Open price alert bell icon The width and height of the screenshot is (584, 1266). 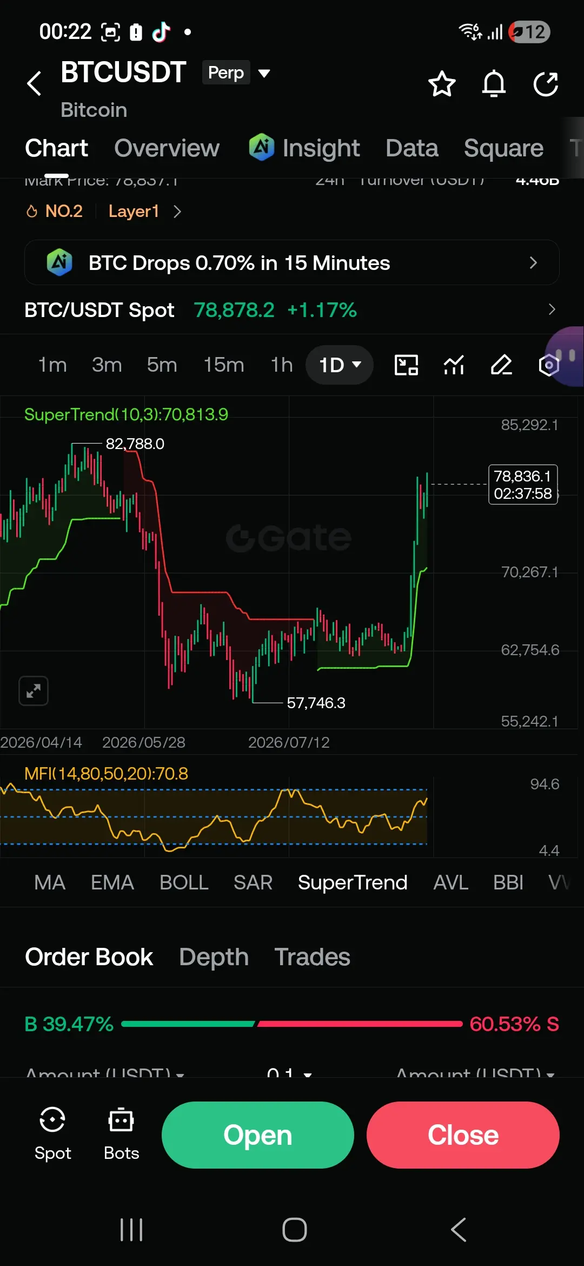(494, 84)
